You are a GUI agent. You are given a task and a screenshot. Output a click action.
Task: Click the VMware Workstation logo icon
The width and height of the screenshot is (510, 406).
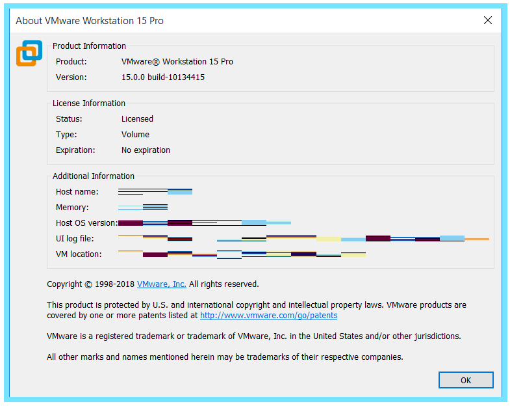pos(29,53)
